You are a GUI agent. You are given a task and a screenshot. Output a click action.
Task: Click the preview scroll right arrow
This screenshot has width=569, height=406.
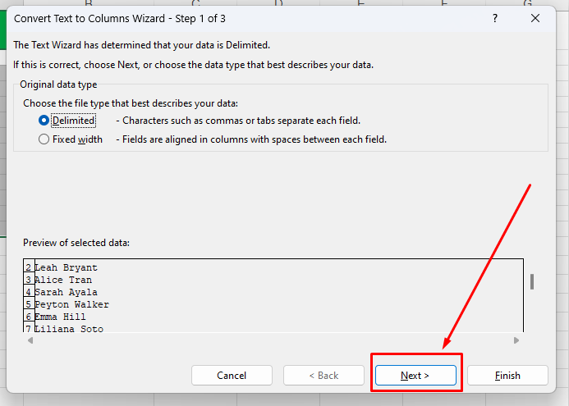(516, 340)
